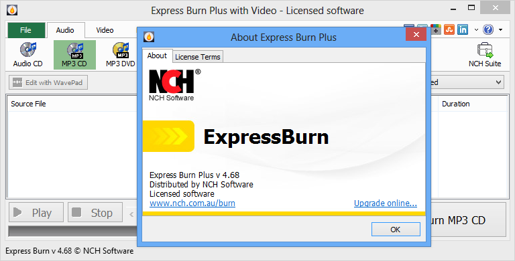Choose the MP3 CD burn option
The image size is (515, 261).
point(74,55)
